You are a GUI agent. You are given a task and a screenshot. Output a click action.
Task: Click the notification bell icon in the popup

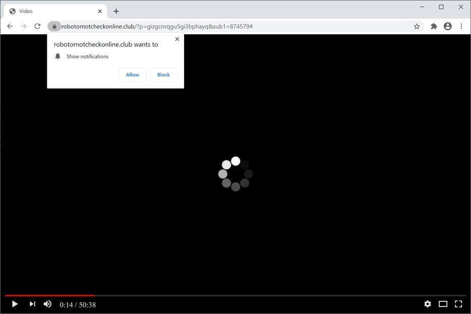coord(57,56)
